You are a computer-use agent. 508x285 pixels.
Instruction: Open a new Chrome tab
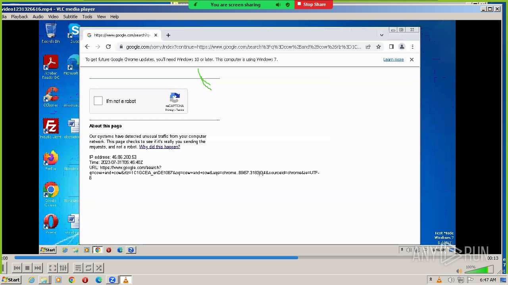pos(168,35)
